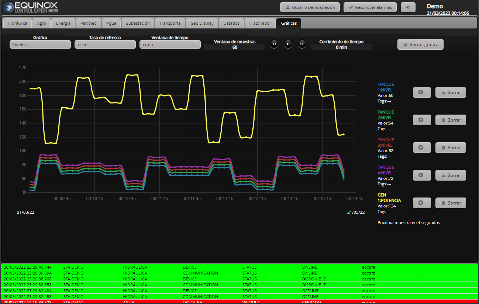479x304 pixels.
Task: Delete the TANQUE 1:NIVEL series
Action: point(451,92)
